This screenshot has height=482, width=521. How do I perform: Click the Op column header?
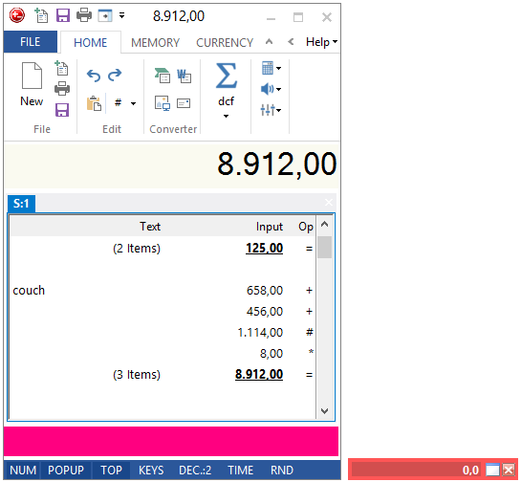(x=305, y=227)
